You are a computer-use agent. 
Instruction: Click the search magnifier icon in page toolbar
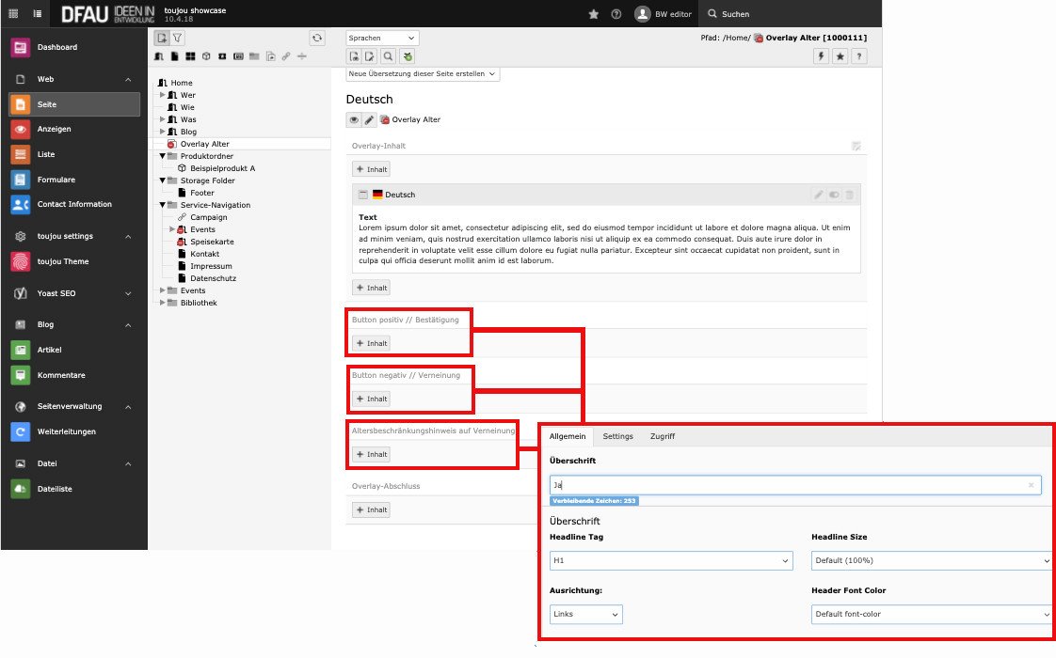[x=388, y=56]
